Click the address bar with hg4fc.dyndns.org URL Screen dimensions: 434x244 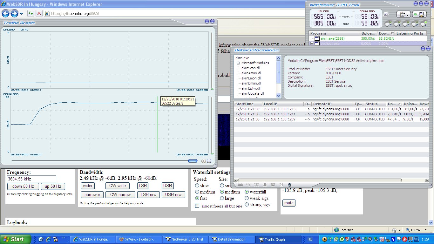tap(175, 14)
